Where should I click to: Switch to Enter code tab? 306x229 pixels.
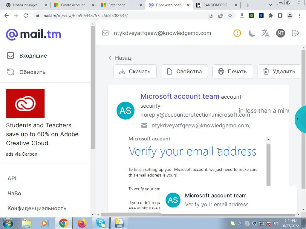click(x=117, y=5)
